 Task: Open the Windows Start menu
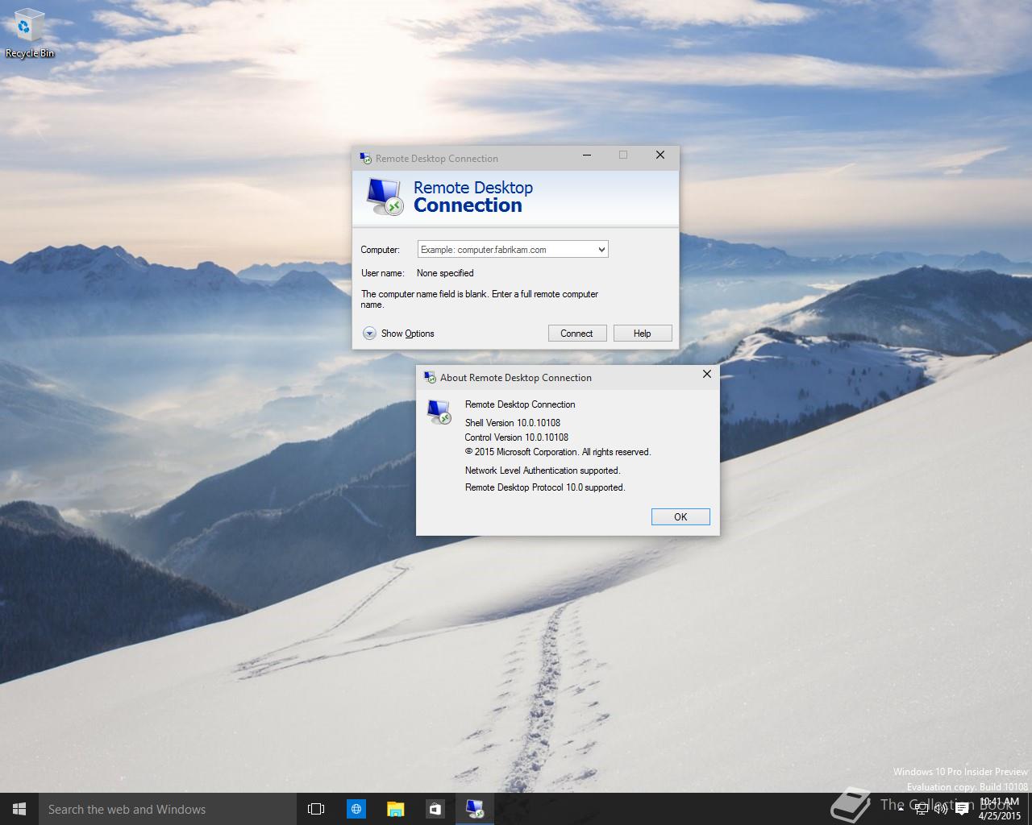pos(19,809)
